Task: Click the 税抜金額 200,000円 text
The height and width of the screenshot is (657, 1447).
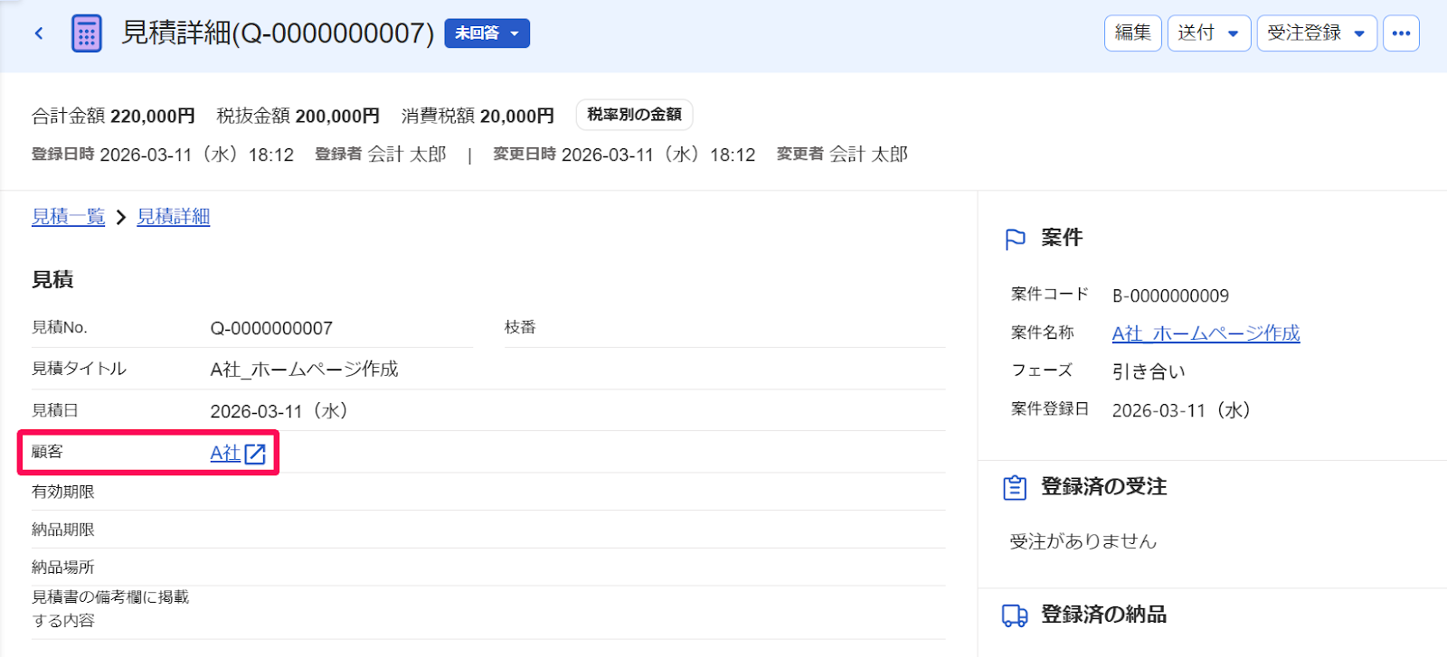Action: coord(298,116)
